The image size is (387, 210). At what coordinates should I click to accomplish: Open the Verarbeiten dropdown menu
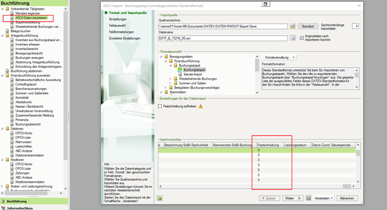tap(324, 198)
